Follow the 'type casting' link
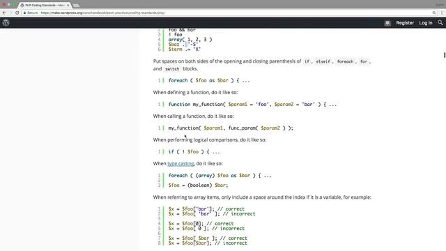The height and width of the screenshot is (251, 446). coord(180,164)
